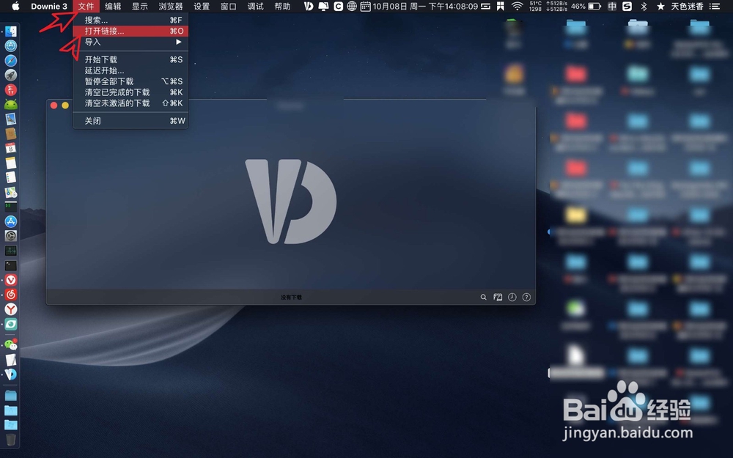
Task: Open the search icon in Downie's bottom bar
Action: pos(483,298)
